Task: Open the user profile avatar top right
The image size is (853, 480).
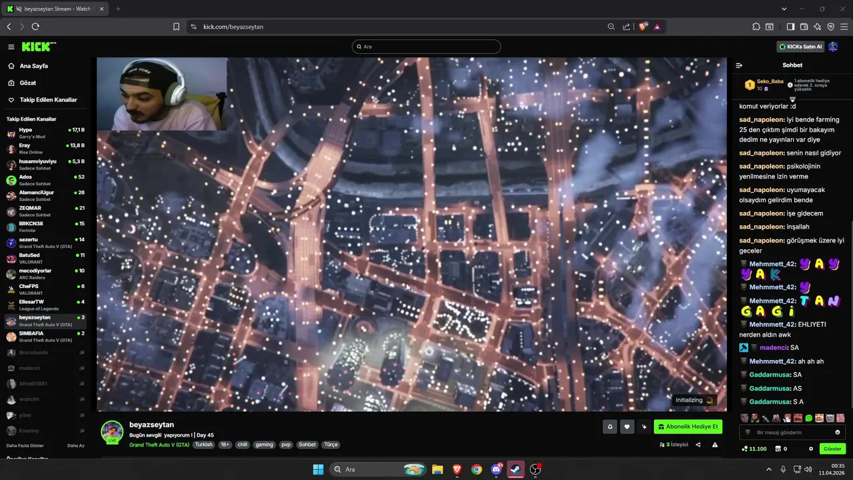Action: [x=833, y=47]
